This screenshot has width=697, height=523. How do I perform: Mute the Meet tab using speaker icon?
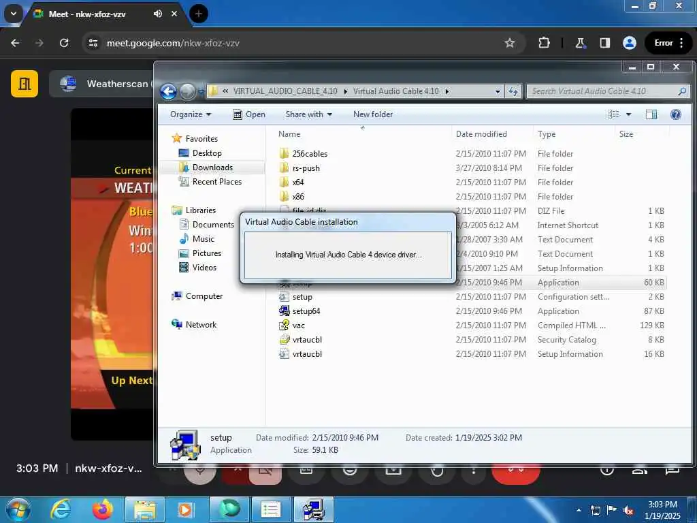click(158, 14)
